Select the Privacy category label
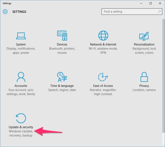165x147 pixels. click(144, 86)
